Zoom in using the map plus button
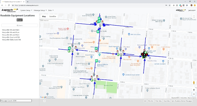197x106 pixels. click(x=194, y=90)
